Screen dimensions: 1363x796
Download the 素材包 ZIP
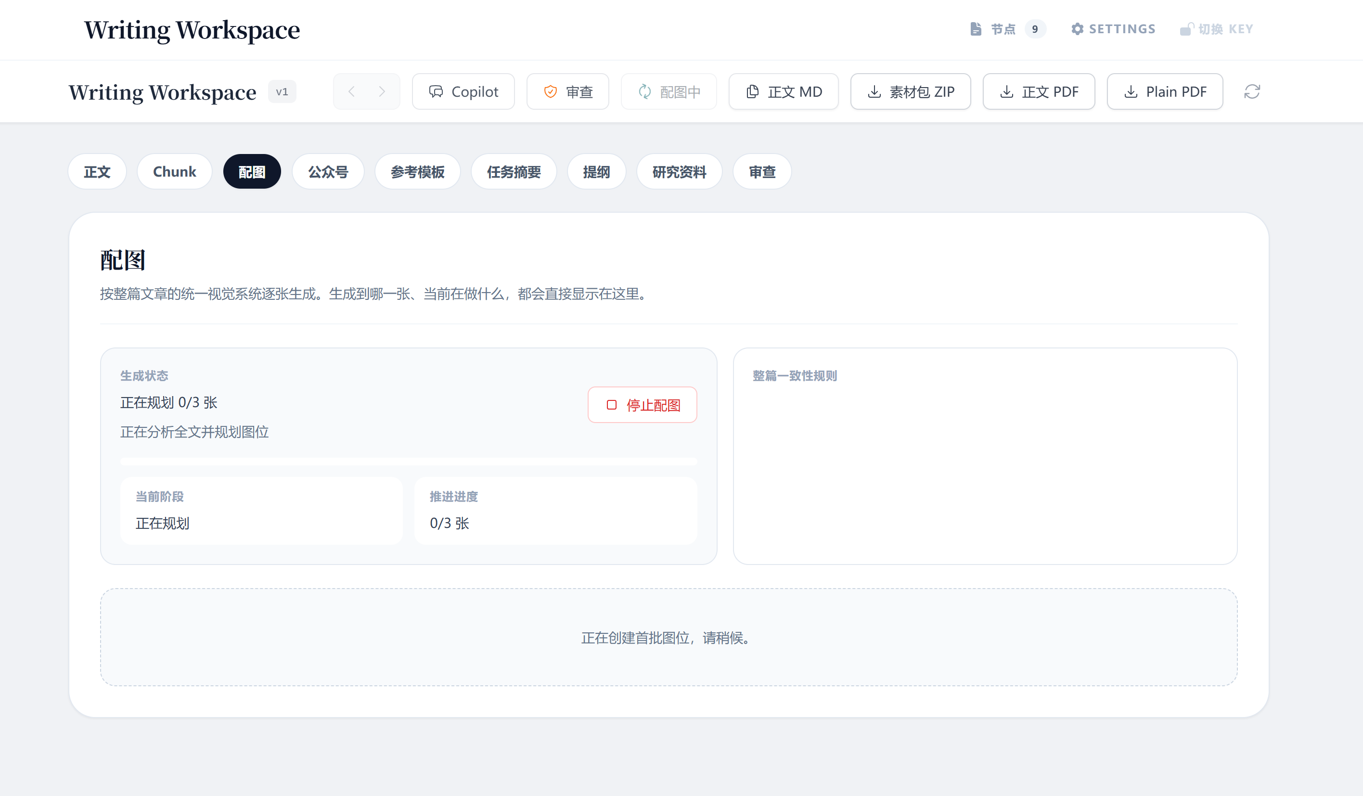click(910, 92)
